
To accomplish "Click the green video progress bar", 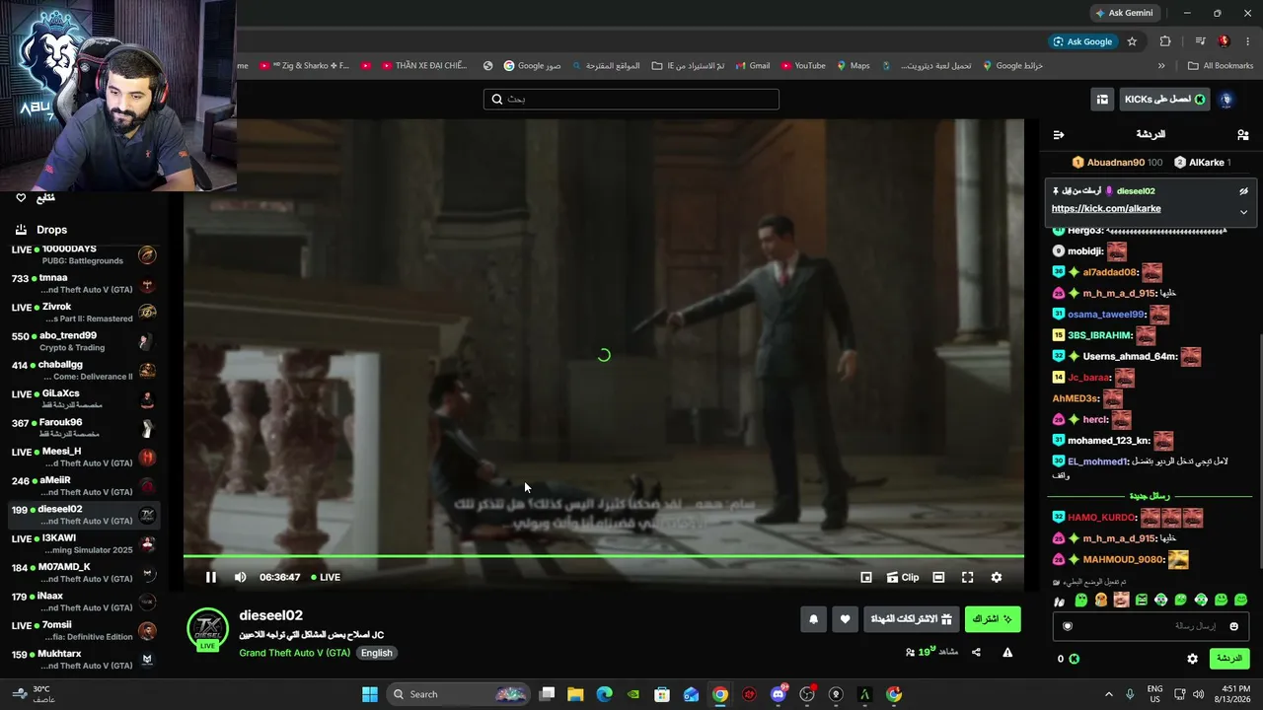I will tap(604, 557).
